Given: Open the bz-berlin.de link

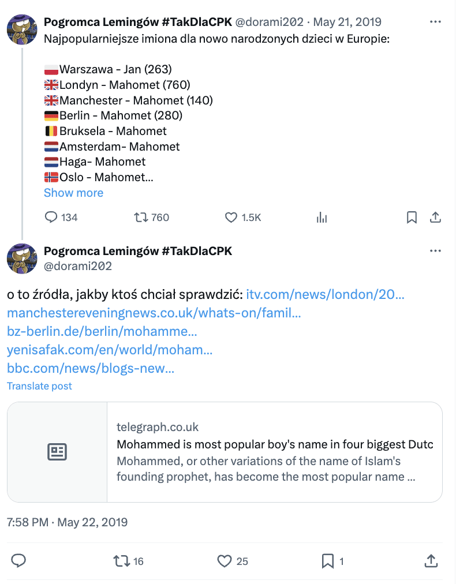Looking at the screenshot, I should [102, 332].
